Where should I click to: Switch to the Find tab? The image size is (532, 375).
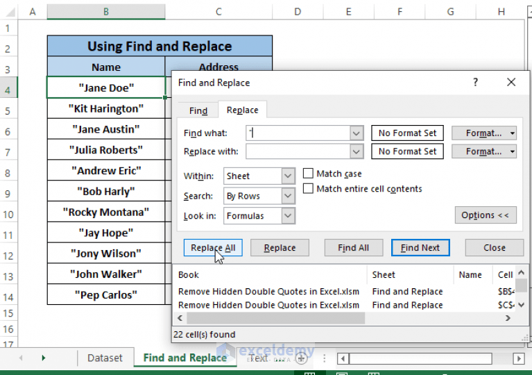tap(198, 110)
